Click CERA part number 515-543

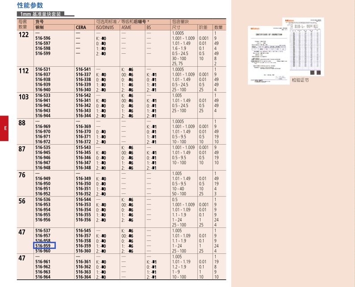pyautogui.click(x=84, y=147)
